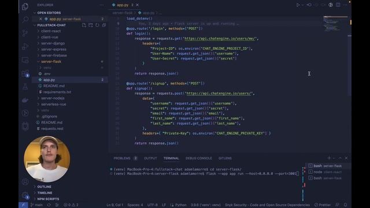Expand the TIMELINE section
The width and height of the screenshot is (370, 208).
45,193
